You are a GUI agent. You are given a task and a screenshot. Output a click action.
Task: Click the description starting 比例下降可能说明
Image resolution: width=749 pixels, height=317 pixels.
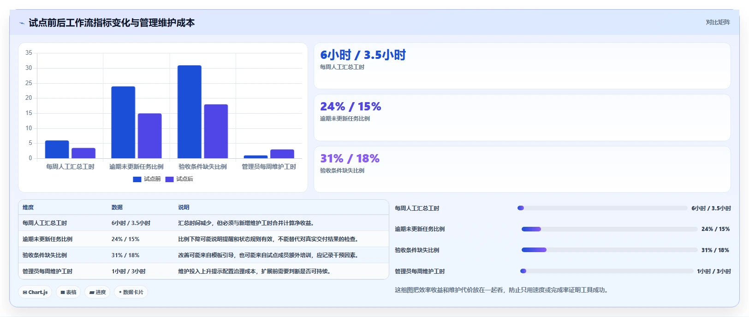pyautogui.click(x=269, y=239)
